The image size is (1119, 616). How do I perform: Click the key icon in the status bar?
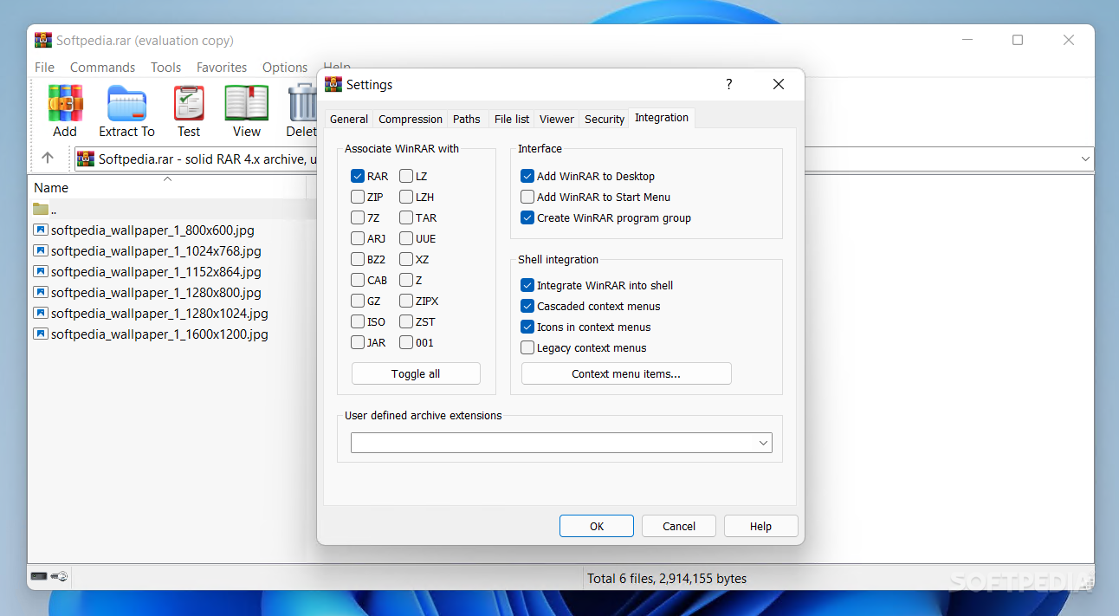click(59, 576)
